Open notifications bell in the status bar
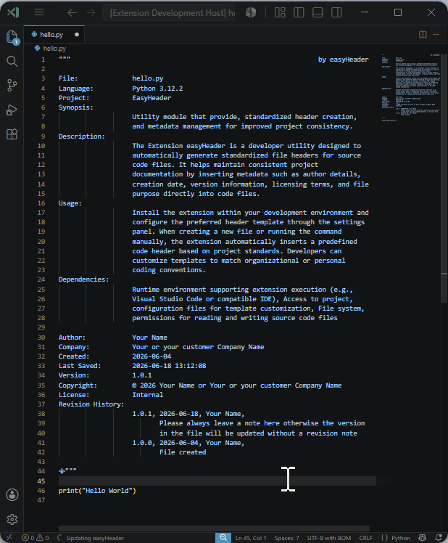The width and height of the screenshot is (448, 543). (439, 538)
